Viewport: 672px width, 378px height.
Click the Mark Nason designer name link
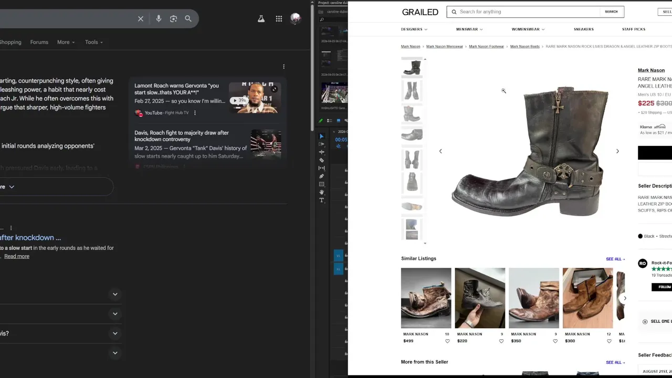[x=651, y=70]
